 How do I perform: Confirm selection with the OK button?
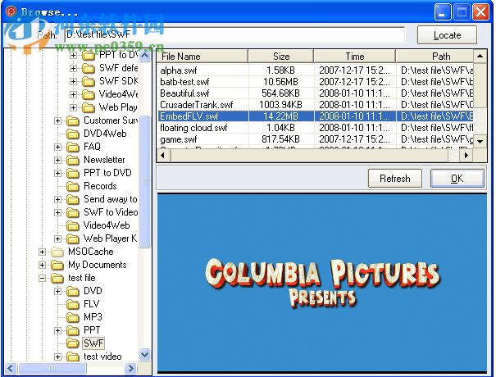457,179
